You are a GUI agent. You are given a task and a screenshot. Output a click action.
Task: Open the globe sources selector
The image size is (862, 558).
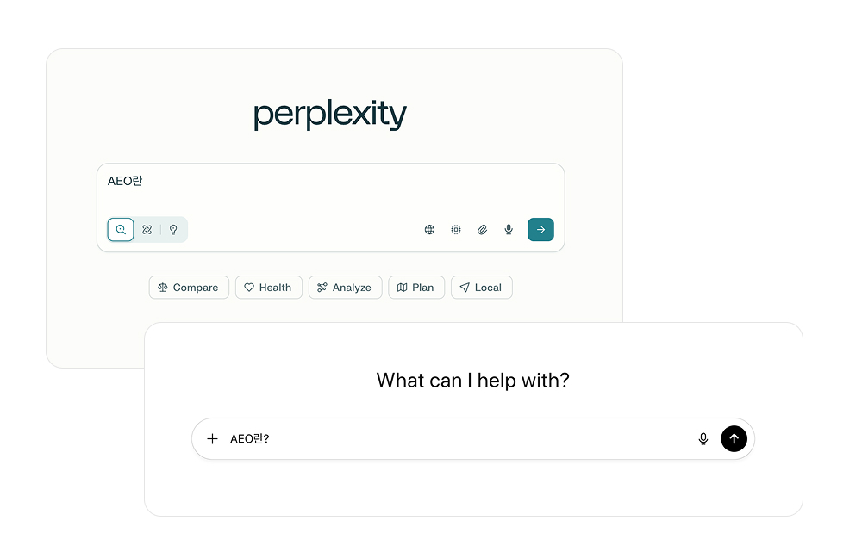tap(429, 230)
